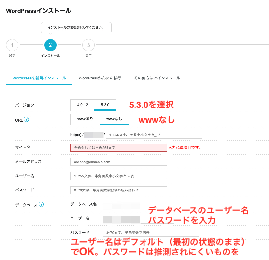Click step 3 完了 circle
This screenshot has width=269, height=260.
point(88,45)
